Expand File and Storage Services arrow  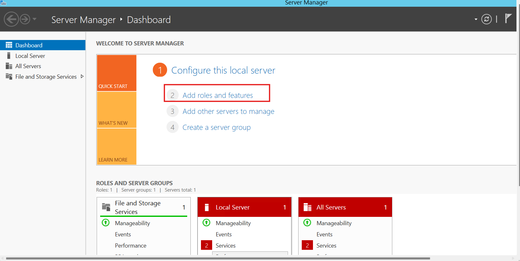(82, 76)
